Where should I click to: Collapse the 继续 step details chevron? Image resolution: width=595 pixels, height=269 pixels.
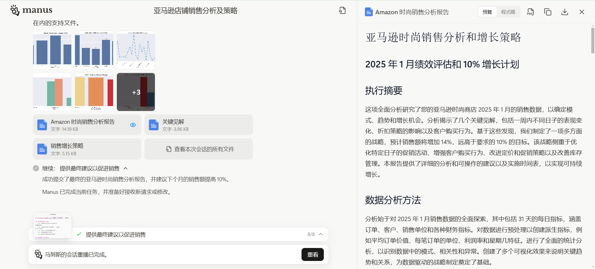click(x=126, y=168)
